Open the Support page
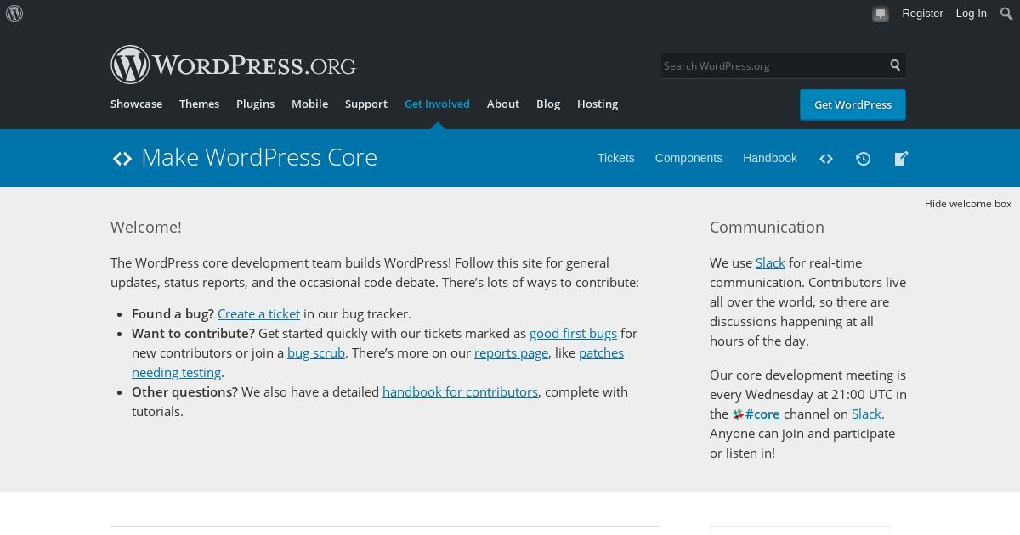The image size is (1020, 535). pyautogui.click(x=366, y=104)
